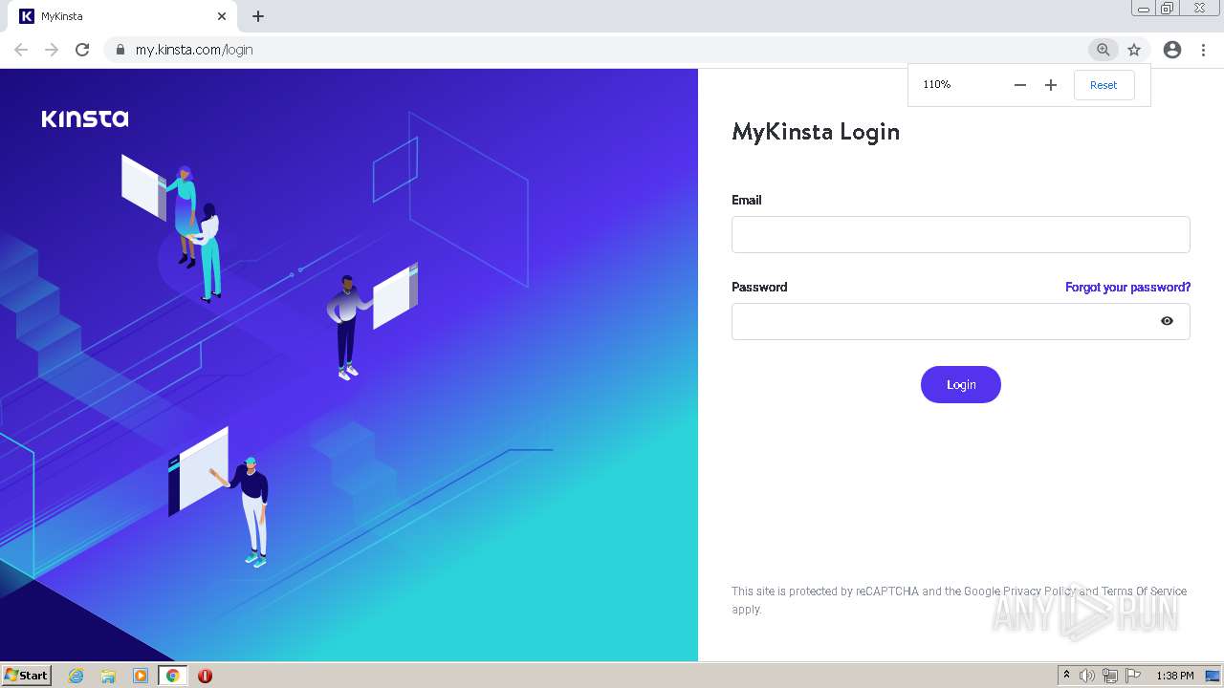Open Chrome three-dot menu

click(x=1203, y=50)
